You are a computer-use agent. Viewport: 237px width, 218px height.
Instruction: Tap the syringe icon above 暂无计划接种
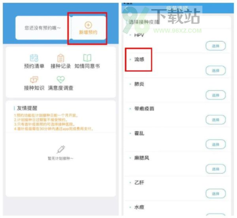tap(61, 149)
